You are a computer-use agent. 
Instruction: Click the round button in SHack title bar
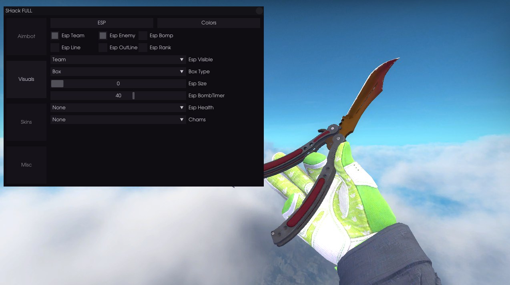pos(259,11)
